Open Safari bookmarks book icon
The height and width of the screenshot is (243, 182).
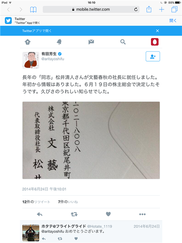[x=33, y=9]
